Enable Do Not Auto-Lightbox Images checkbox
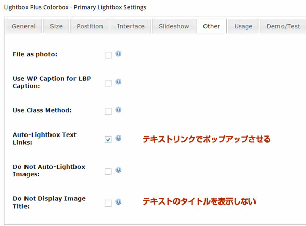This screenshot has width=306, height=226. tap(108, 172)
